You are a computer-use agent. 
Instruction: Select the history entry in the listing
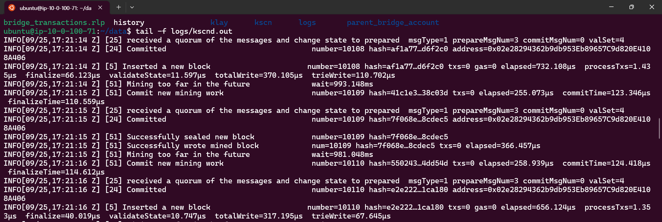tap(129, 22)
